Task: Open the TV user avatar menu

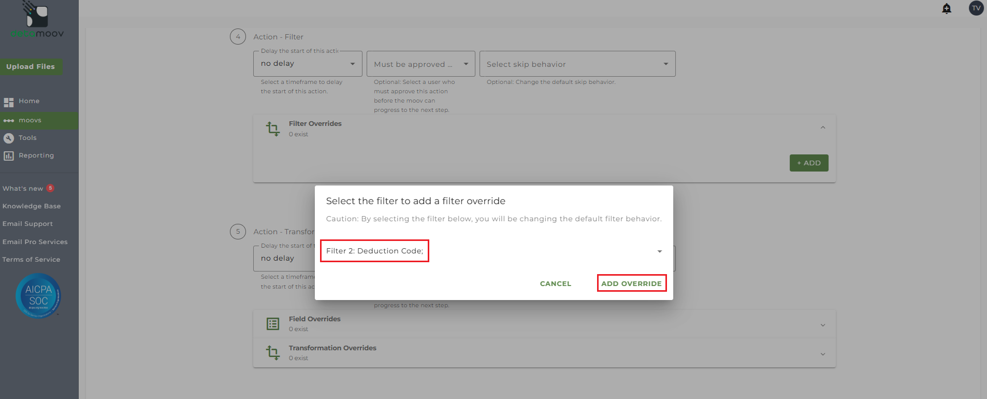Action: click(976, 8)
